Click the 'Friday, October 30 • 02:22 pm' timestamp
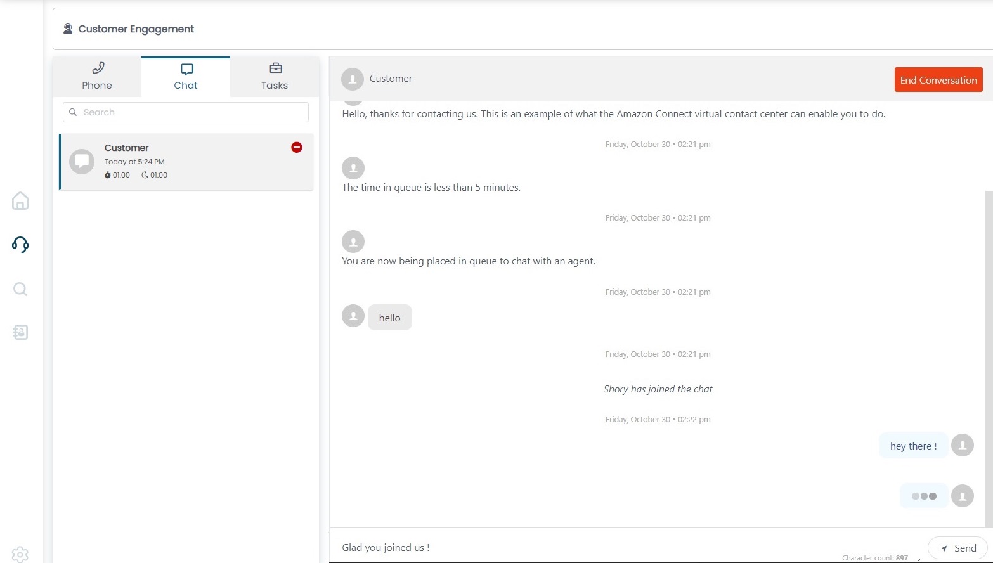The image size is (993, 563). click(658, 420)
